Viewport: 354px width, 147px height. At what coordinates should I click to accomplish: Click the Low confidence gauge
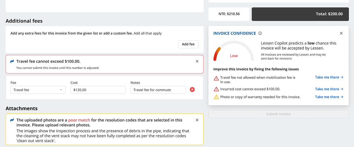coord(234,51)
